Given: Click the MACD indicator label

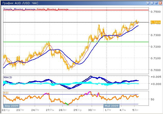Looking at the screenshot, I should click(x=7, y=77).
